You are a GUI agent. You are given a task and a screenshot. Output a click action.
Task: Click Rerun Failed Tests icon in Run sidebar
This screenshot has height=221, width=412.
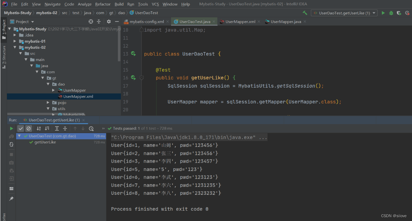(11, 136)
